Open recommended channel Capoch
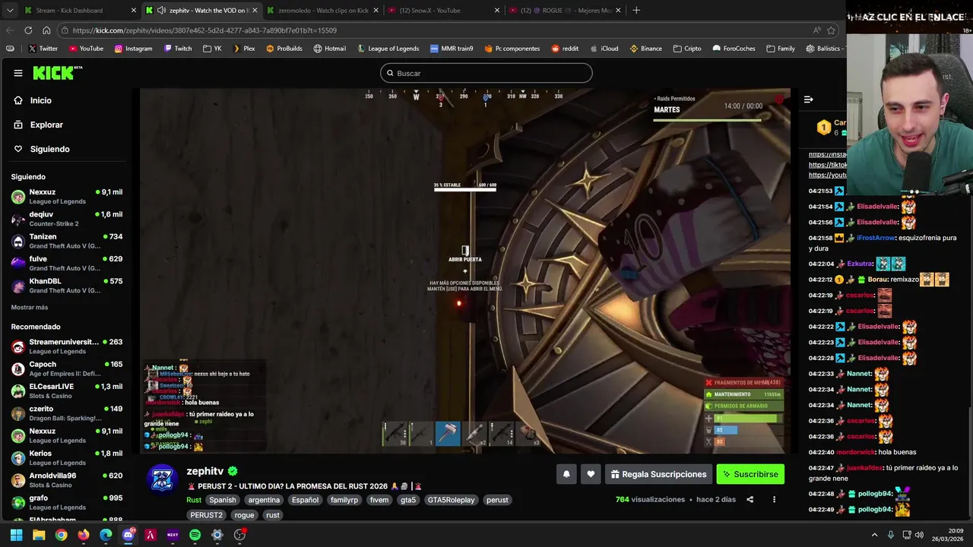973x547 pixels. tap(67, 368)
